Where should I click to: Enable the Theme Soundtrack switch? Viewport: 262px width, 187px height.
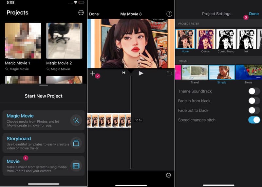[254, 91]
